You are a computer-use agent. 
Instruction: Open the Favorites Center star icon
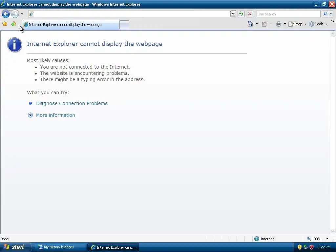click(x=5, y=24)
